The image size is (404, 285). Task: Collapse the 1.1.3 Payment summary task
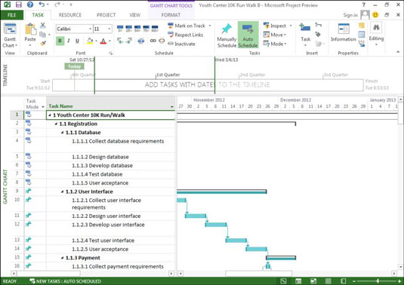point(62,258)
